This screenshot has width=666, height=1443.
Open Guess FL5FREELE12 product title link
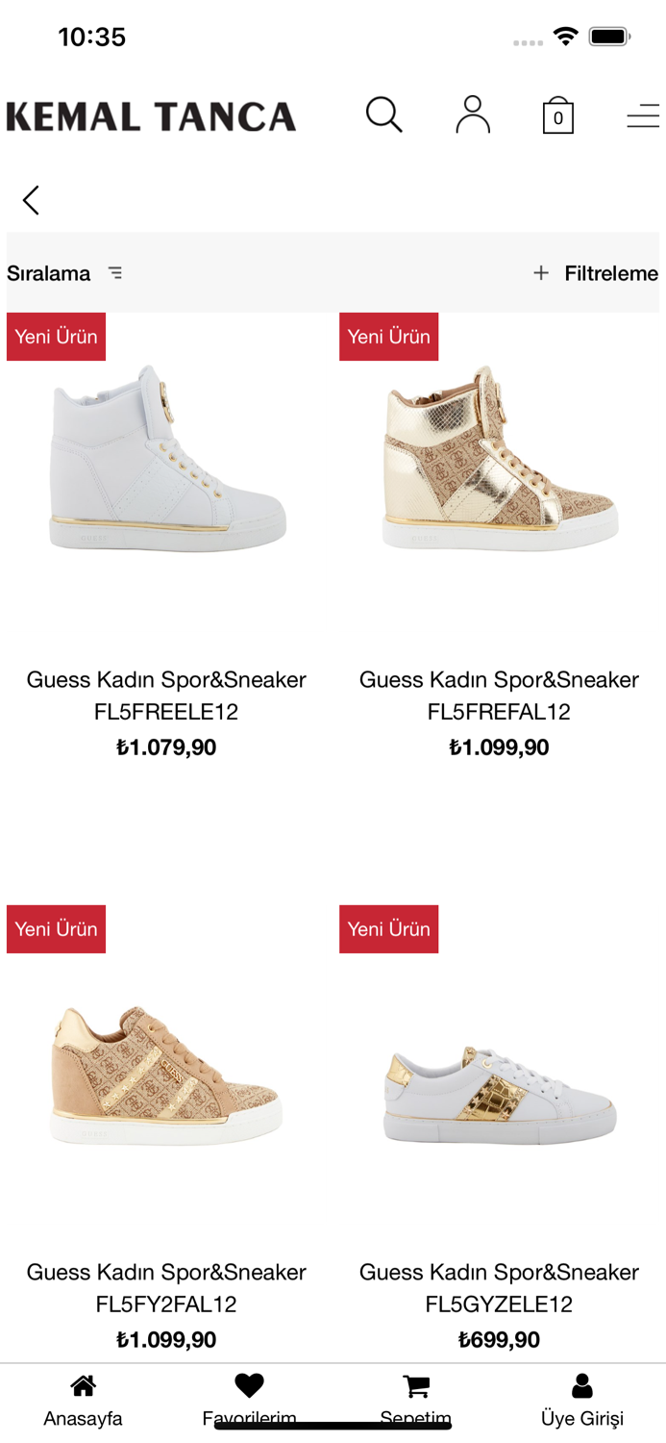(x=166, y=696)
